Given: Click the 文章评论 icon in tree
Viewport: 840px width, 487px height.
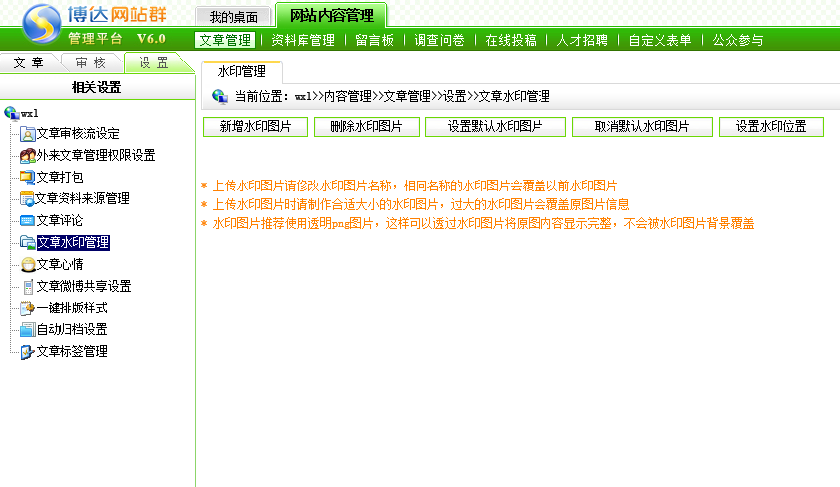Looking at the screenshot, I should [x=28, y=221].
